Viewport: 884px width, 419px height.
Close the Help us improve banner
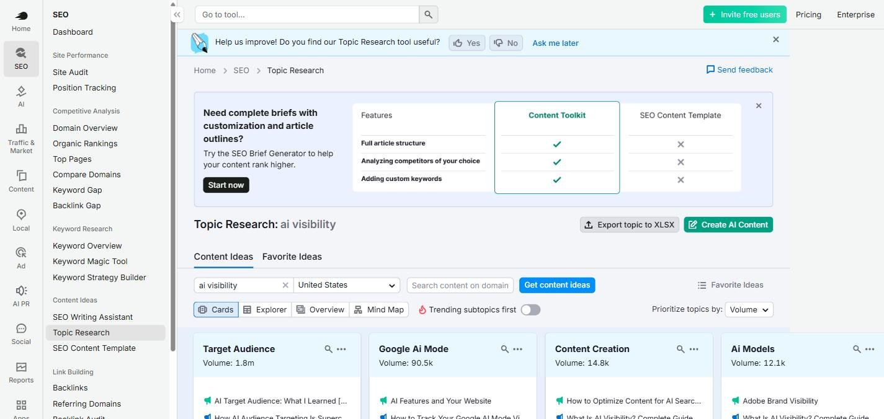[775, 40]
